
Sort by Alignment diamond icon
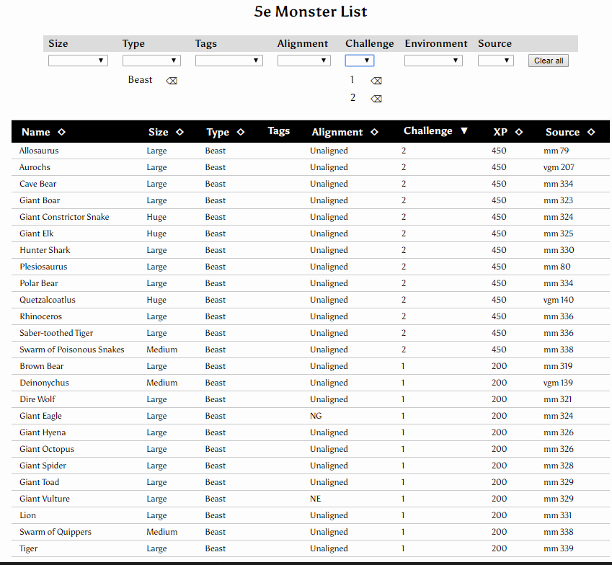374,132
